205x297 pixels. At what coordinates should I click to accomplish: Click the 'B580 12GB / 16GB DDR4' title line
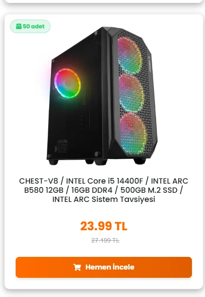tap(68, 190)
